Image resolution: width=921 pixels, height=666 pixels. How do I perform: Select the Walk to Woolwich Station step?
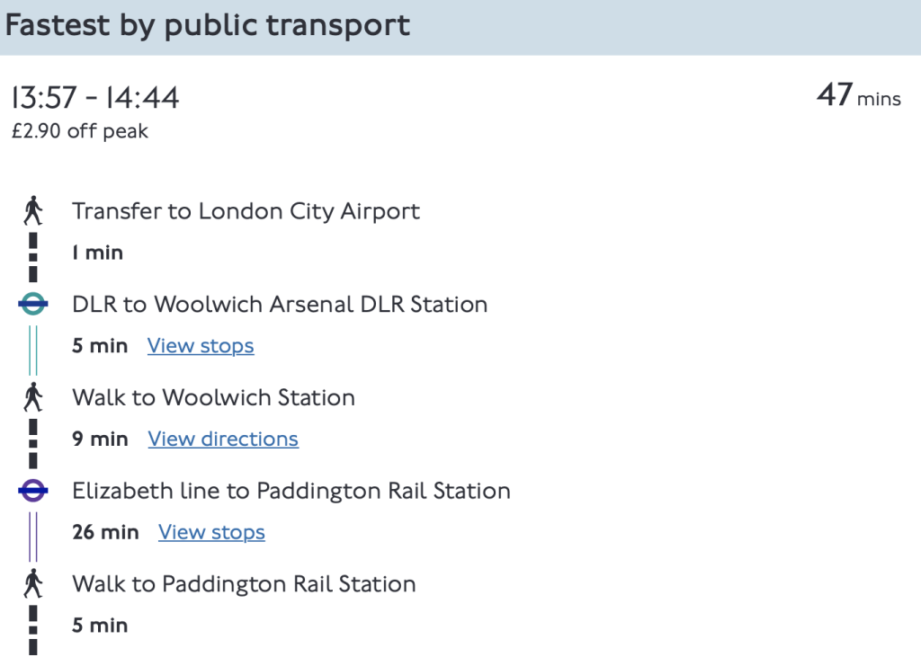[x=213, y=397]
